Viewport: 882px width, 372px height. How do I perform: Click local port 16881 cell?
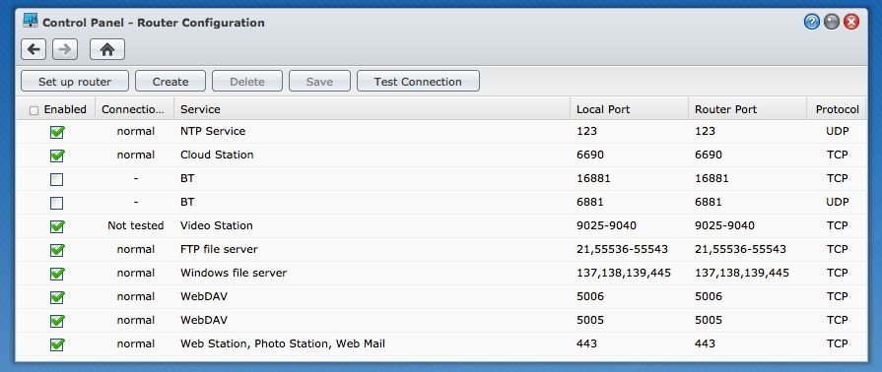click(x=593, y=178)
